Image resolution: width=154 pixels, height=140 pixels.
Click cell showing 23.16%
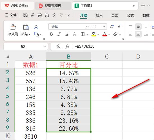[x=69, y=120]
